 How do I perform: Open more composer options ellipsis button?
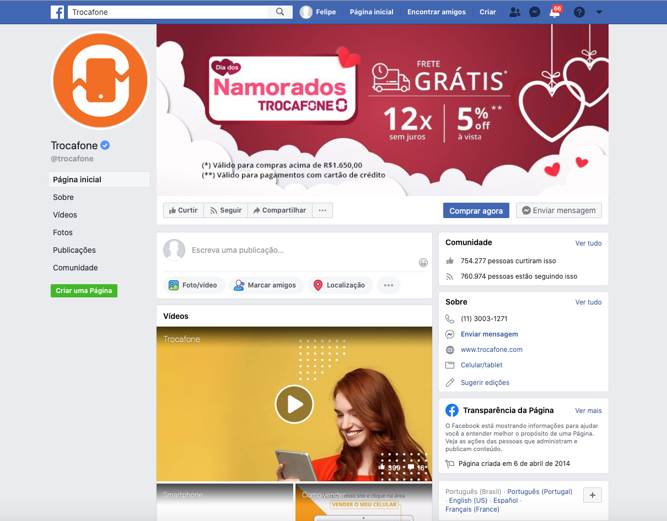tap(389, 285)
